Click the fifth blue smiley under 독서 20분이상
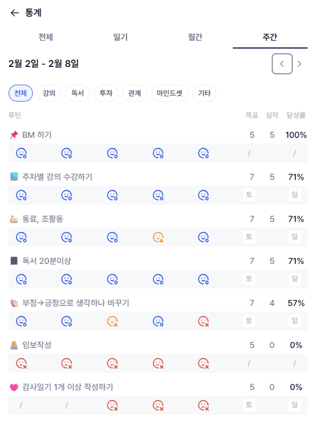 (203, 279)
